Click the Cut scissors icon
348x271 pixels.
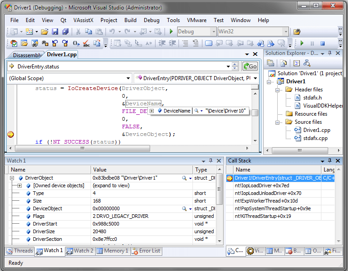point(78,32)
